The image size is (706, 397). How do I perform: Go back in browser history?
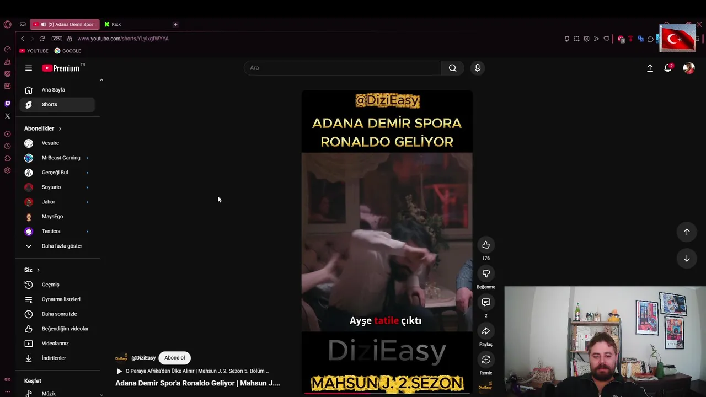pyautogui.click(x=22, y=39)
